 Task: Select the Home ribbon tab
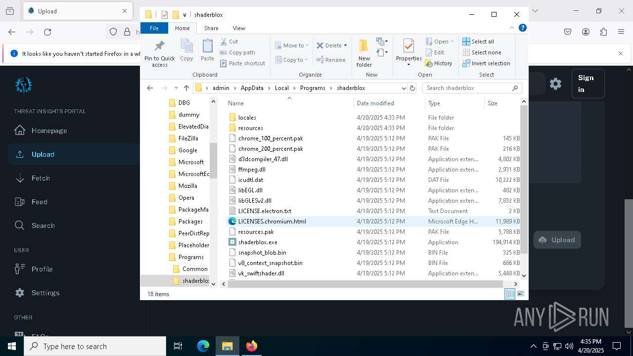[x=182, y=28]
